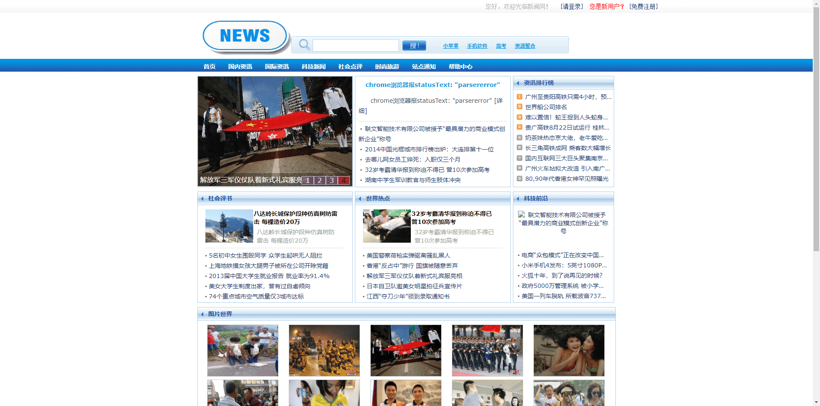
Task: Select slide 2 in image carousel
Action: tap(319, 180)
